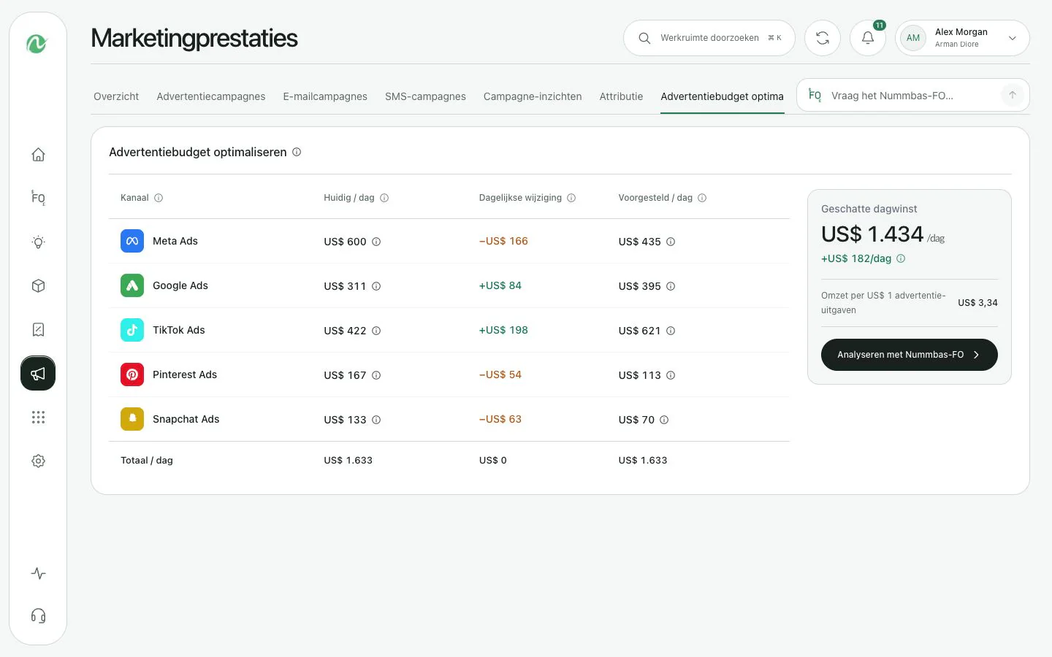Click the send arrow in Nummbas-FO box

pyautogui.click(x=1013, y=96)
